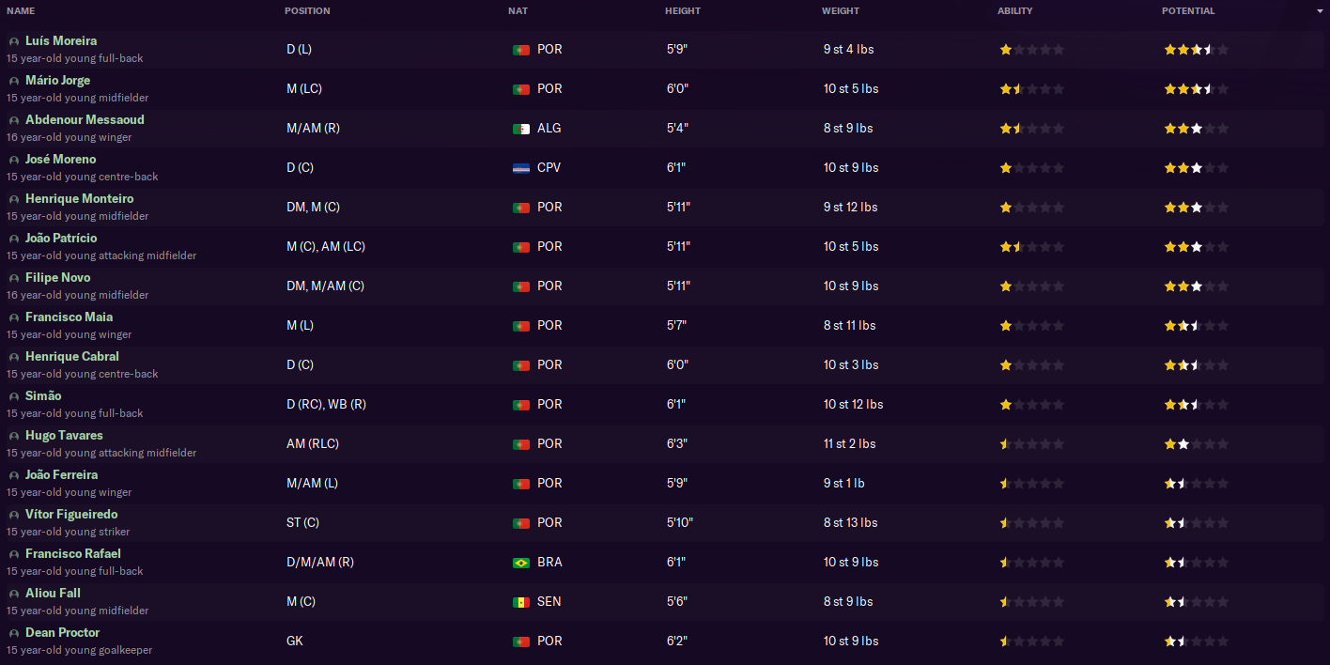This screenshot has width=1330, height=665.
Task: Click the player icon next to Abdenour Messaoud
Action: (14, 121)
